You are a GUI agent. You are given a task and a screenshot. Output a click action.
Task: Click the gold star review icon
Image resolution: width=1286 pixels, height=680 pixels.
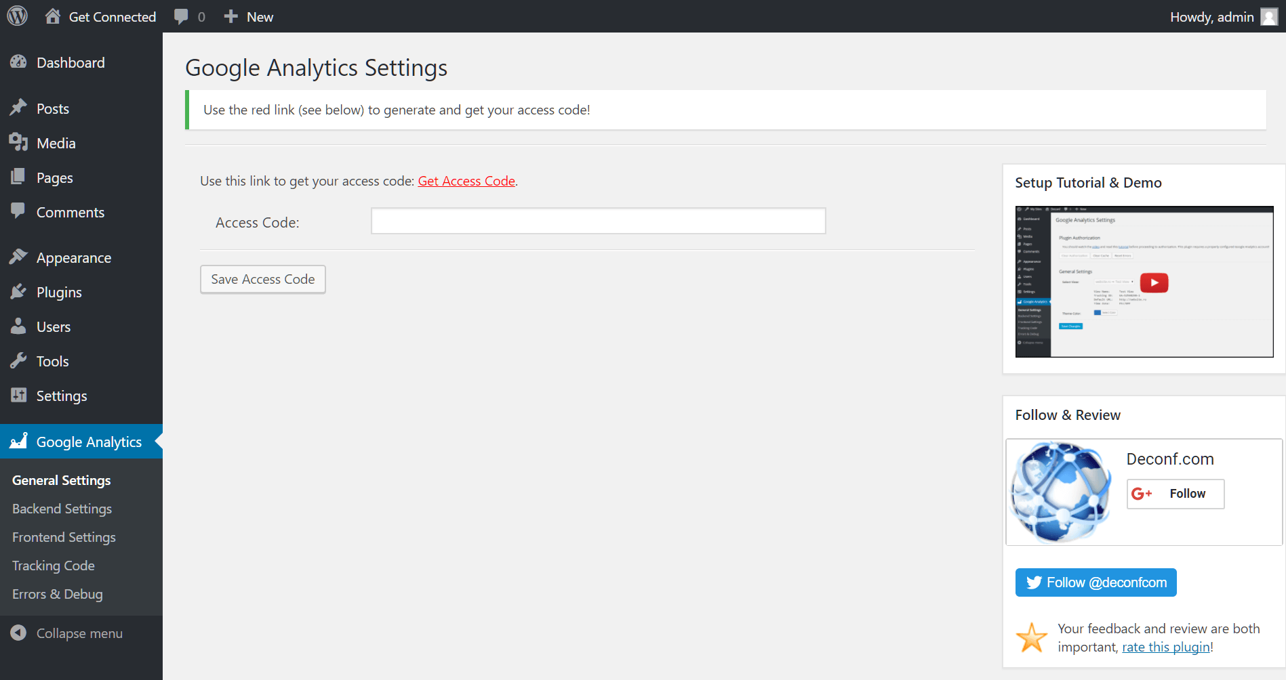(x=1032, y=637)
